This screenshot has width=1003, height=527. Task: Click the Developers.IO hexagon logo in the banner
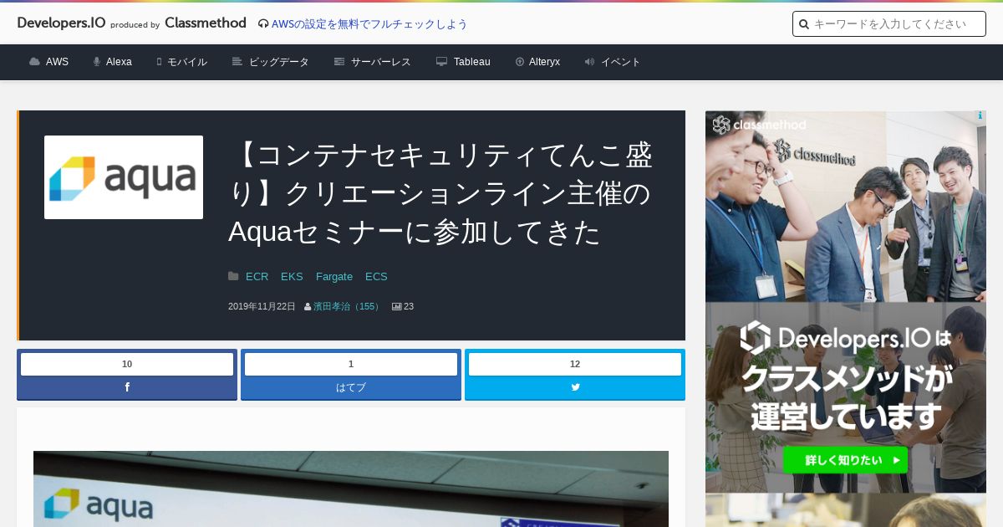(755, 337)
